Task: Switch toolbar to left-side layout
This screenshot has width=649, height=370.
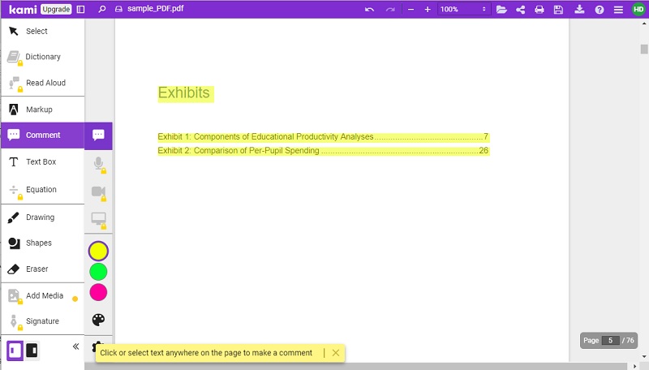Action: pos(15,351)
